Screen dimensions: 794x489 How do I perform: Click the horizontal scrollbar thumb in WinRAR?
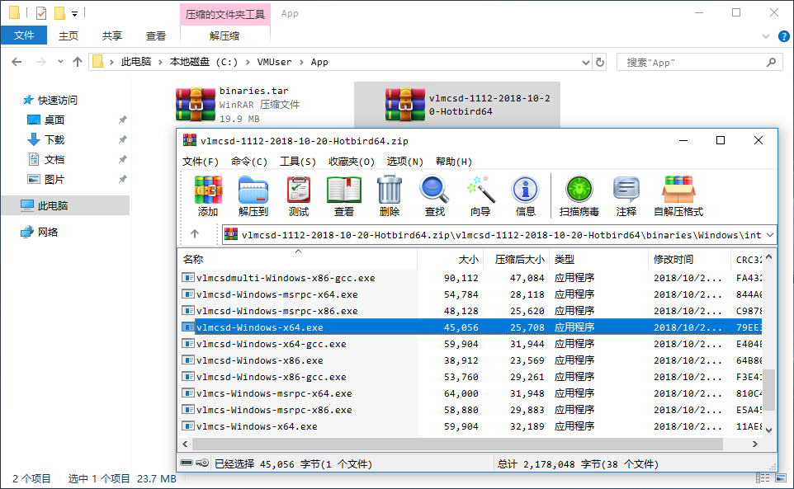click(x=457, y=444)
